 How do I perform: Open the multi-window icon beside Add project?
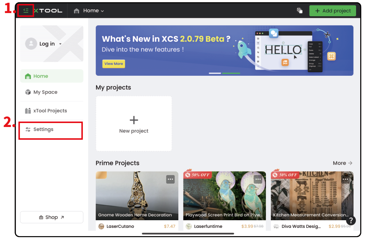point(300,11)
